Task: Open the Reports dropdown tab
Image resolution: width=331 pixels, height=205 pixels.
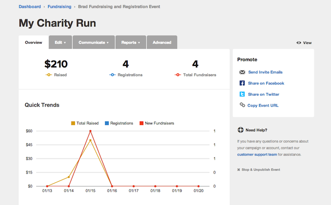Action: click(131, 42)
